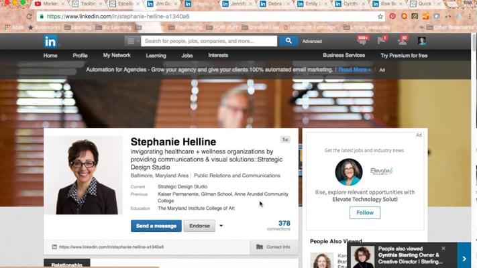Click the browser reload icon
Image resolution: width=477 pixels, height=268 pixels.
point(30,17)
